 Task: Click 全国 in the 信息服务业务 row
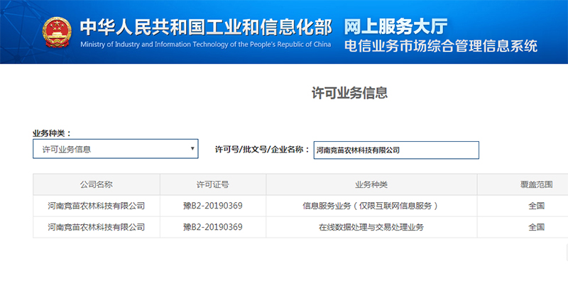[x=537, y=206]
